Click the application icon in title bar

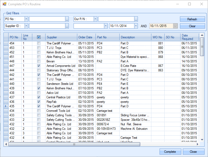pyautogui.click(x=4, y=4)
